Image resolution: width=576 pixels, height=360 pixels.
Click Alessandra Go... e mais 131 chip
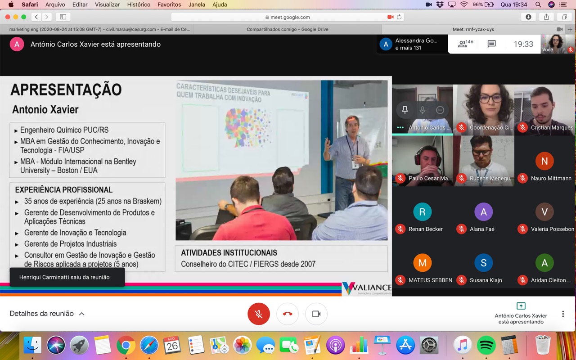[x=412, y=44]
